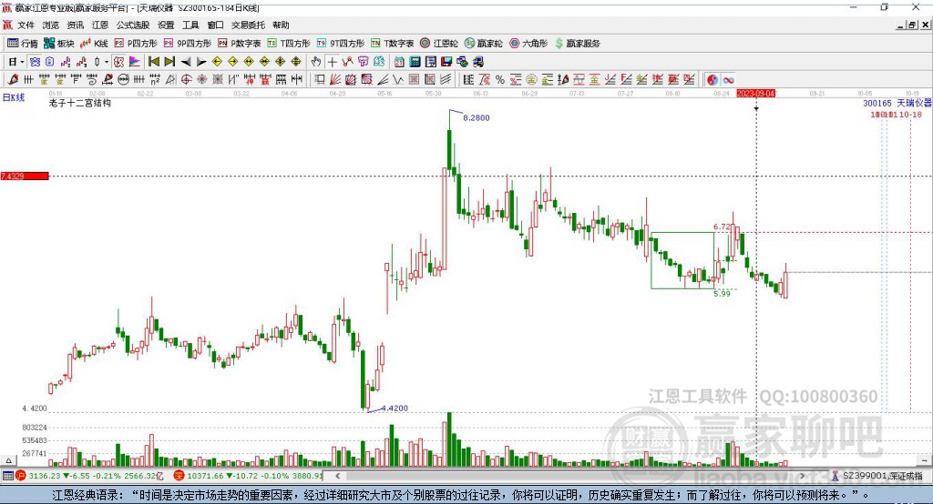This screenshot has height=504, width=933.
Task: Open the calculator icon
Action: 415,62
